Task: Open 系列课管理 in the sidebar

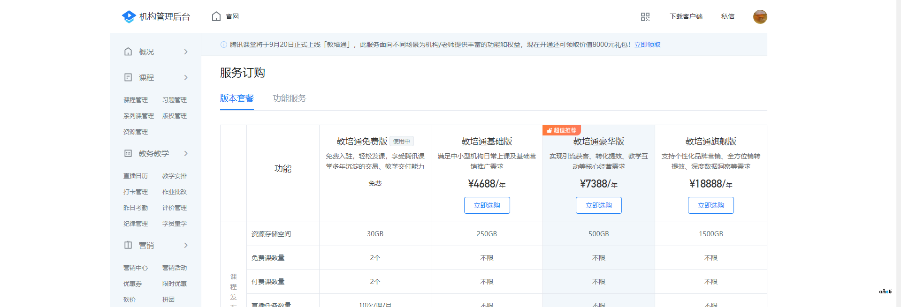Action: point(138,116)
